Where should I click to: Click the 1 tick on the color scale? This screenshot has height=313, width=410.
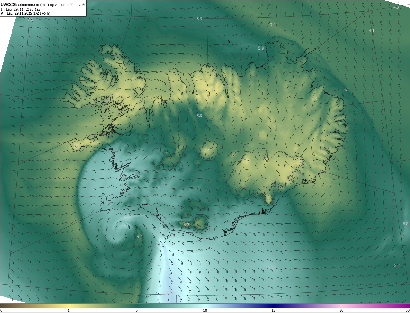coord(69,310)
